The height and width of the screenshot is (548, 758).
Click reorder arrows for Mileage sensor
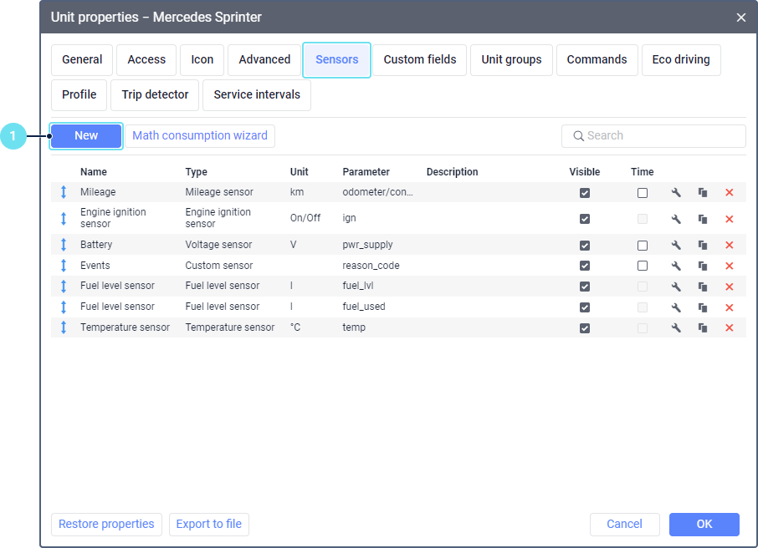click(x=64, y=193)
